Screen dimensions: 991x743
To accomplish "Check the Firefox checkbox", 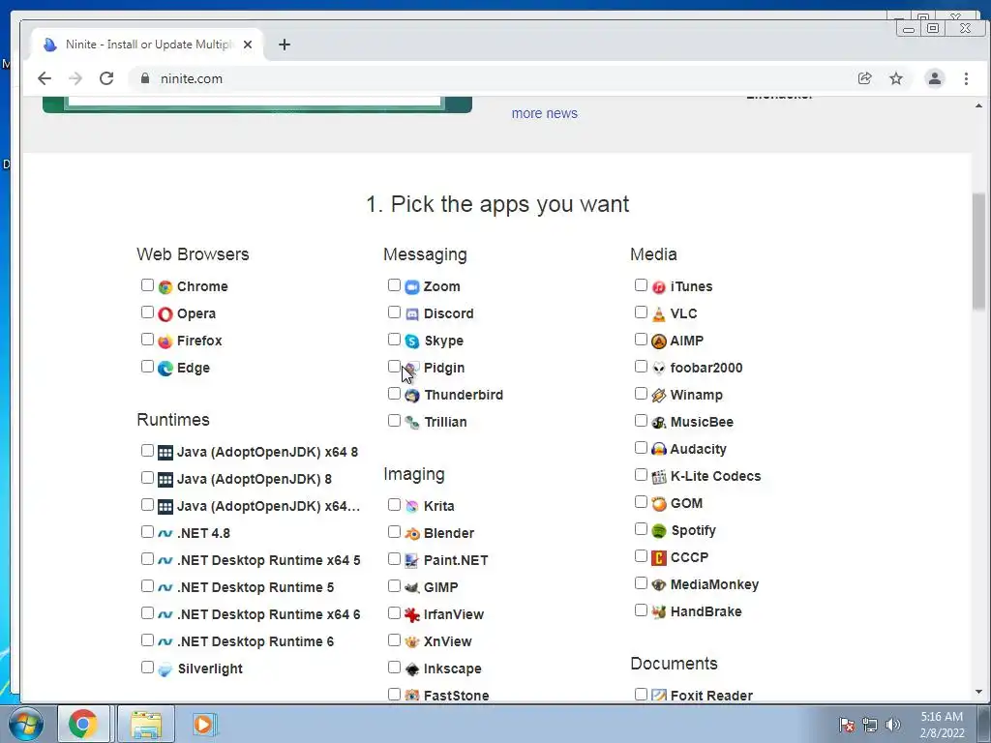I will coord(147,340).
